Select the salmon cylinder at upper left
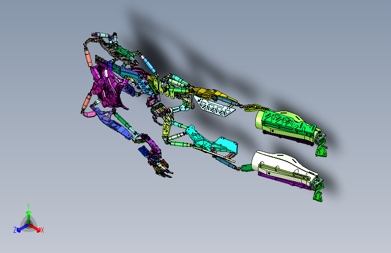Screen dimensions: 391x253 [88, 58]
